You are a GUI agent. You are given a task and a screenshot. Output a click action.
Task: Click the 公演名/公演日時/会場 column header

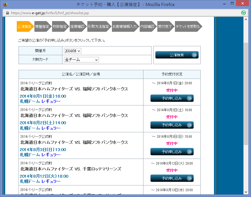tap(81, 74)
